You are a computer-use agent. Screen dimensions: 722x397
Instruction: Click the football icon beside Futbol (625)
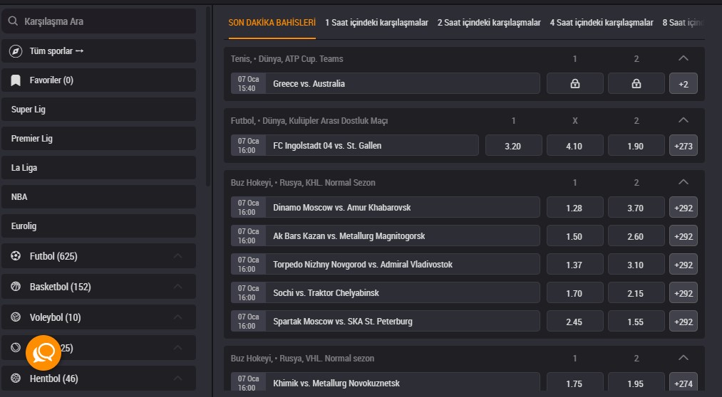(x=16, y=256)
